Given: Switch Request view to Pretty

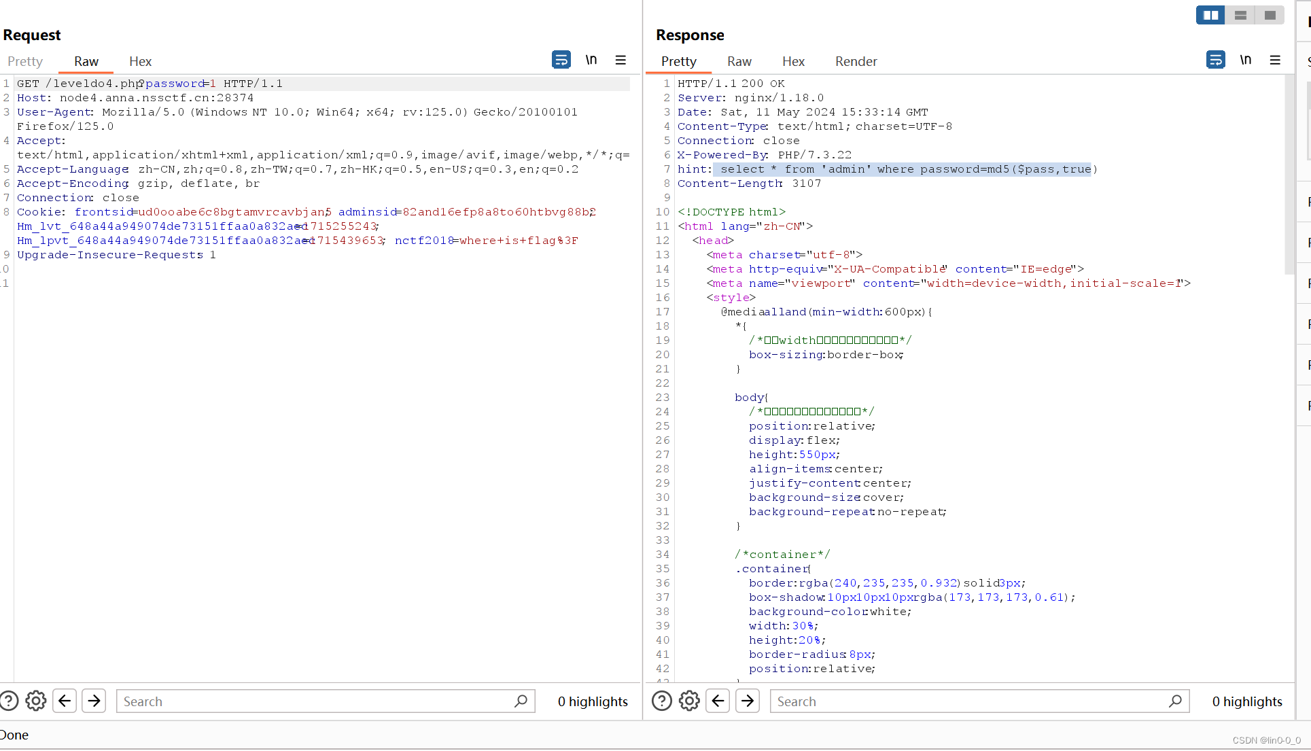Looking at the screenshot, I should (x=25, y=61).
